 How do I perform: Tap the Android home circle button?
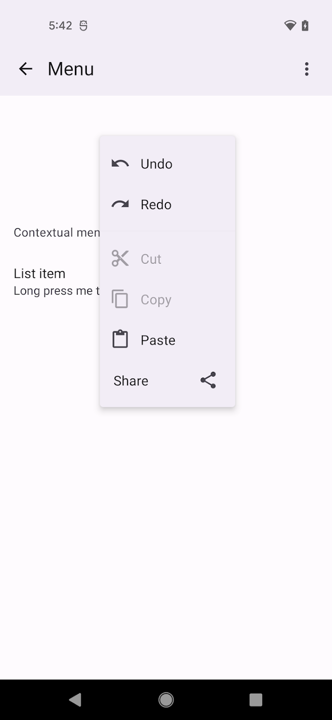pos(166,700)
